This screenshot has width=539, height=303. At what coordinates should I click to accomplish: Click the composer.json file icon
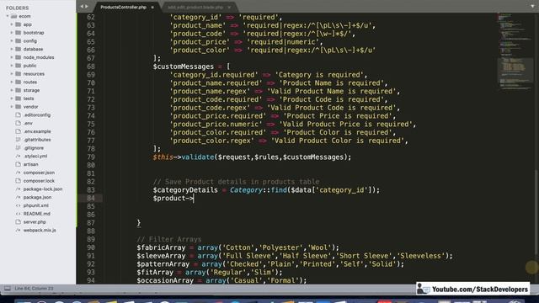coord(19,173)
